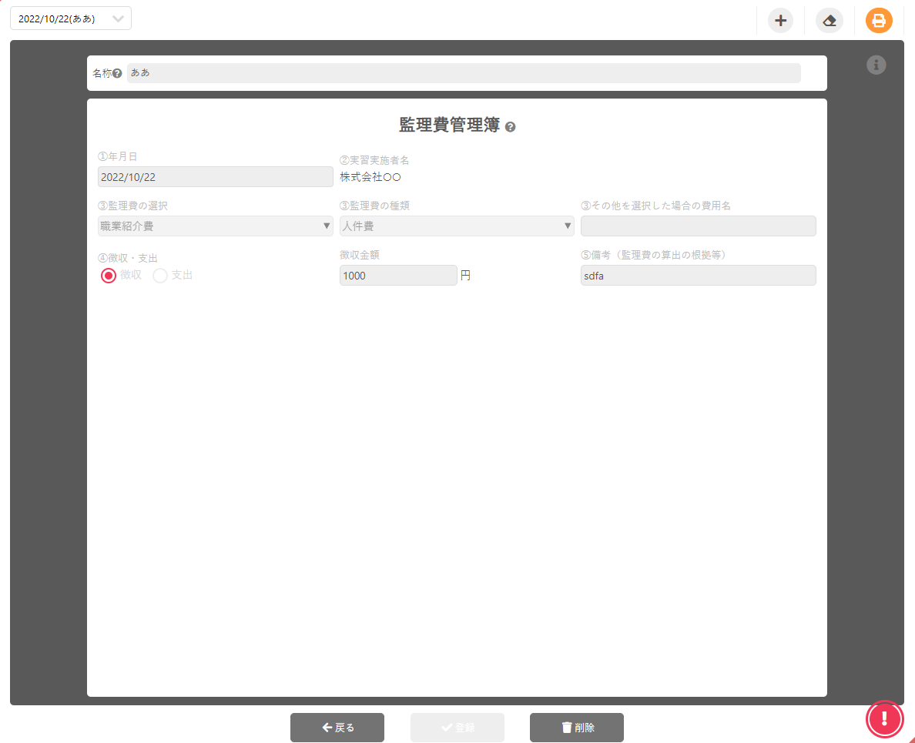Select the 支出 radio button

click(x=160, y=276)
